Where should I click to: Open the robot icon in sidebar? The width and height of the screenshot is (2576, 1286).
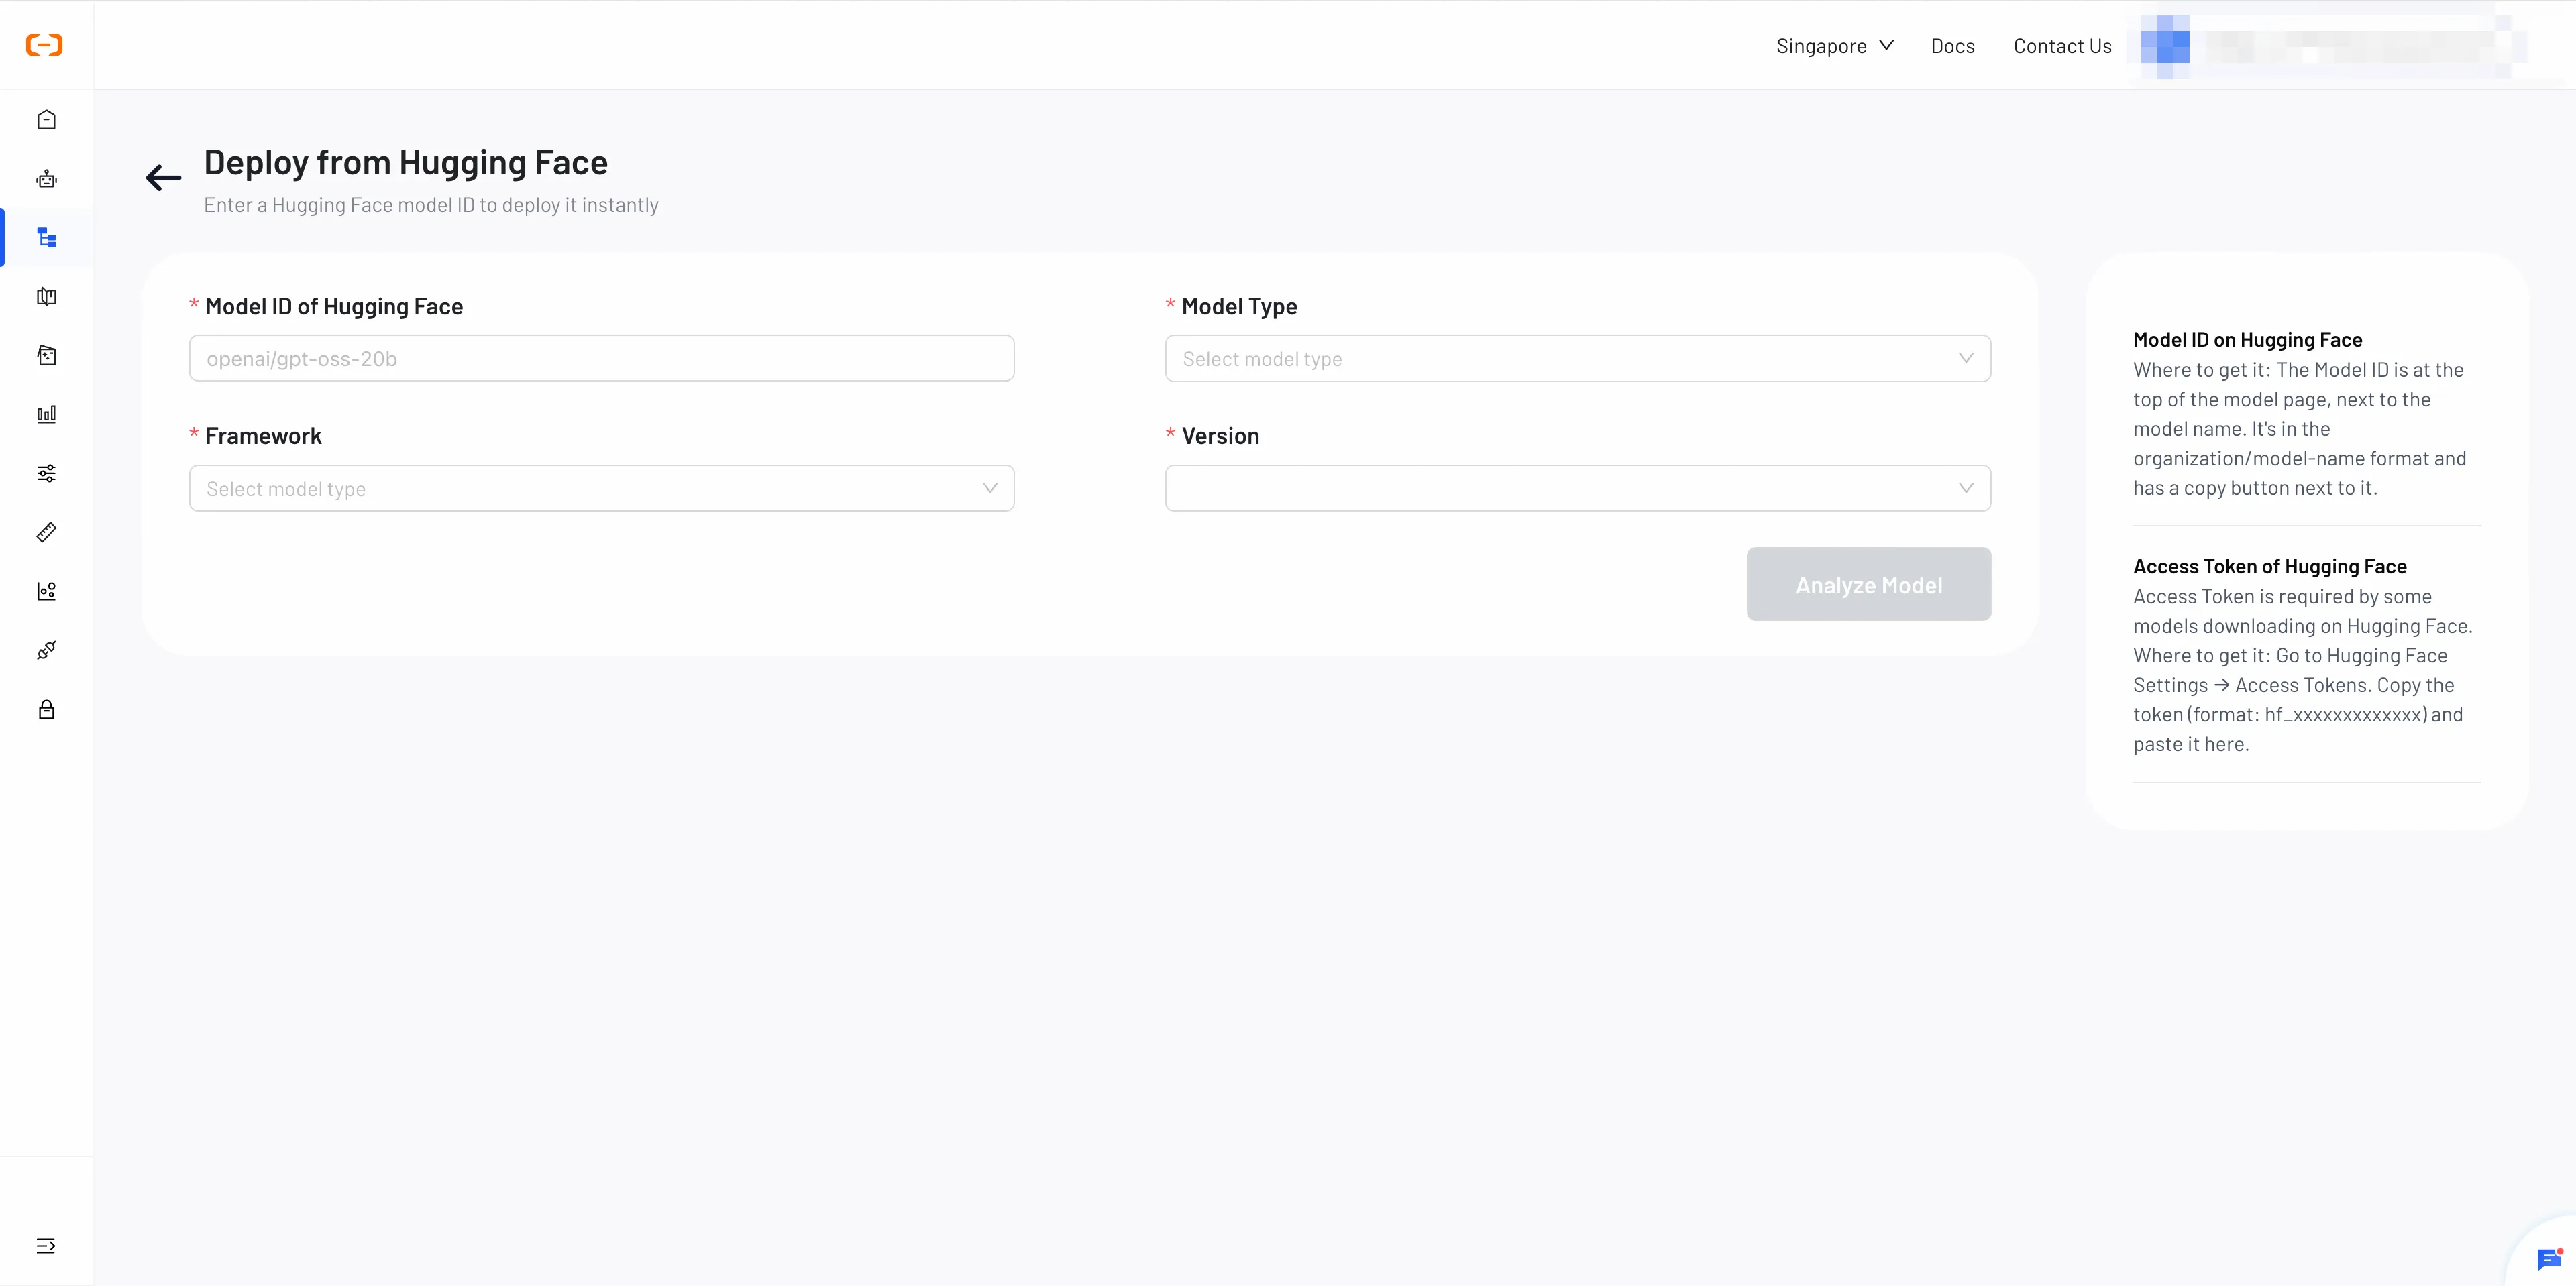(x=46, y=179)
